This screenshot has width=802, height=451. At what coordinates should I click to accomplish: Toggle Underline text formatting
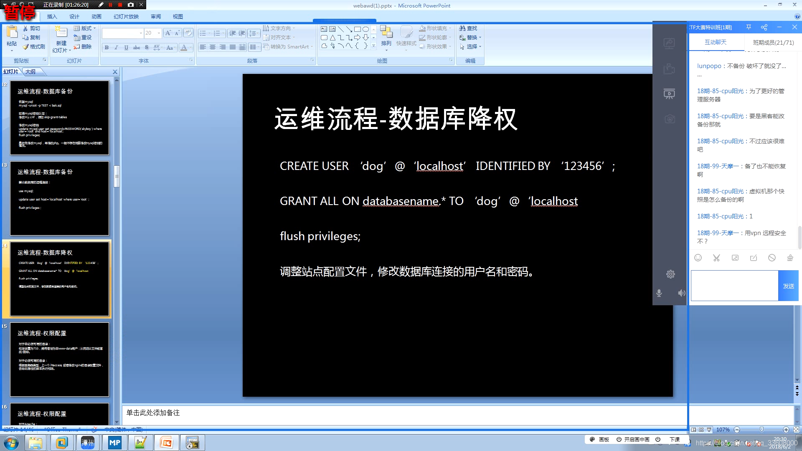[126, 48]
